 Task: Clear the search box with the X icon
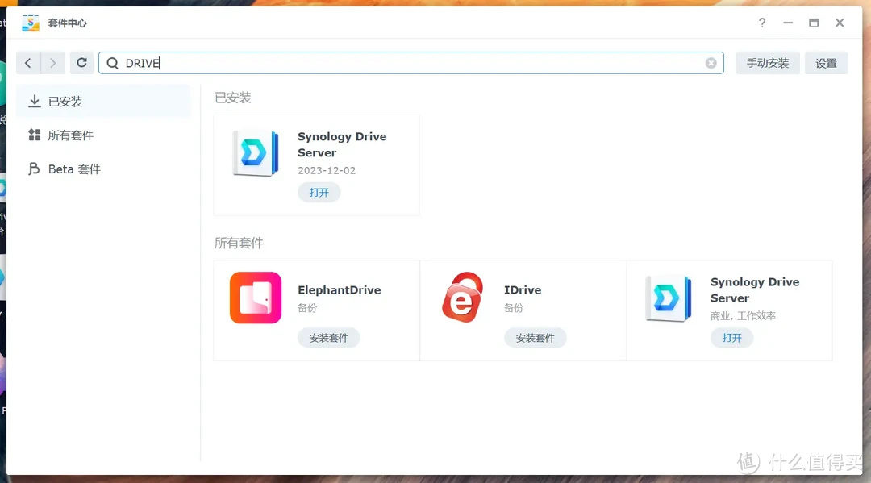[710, 63]
